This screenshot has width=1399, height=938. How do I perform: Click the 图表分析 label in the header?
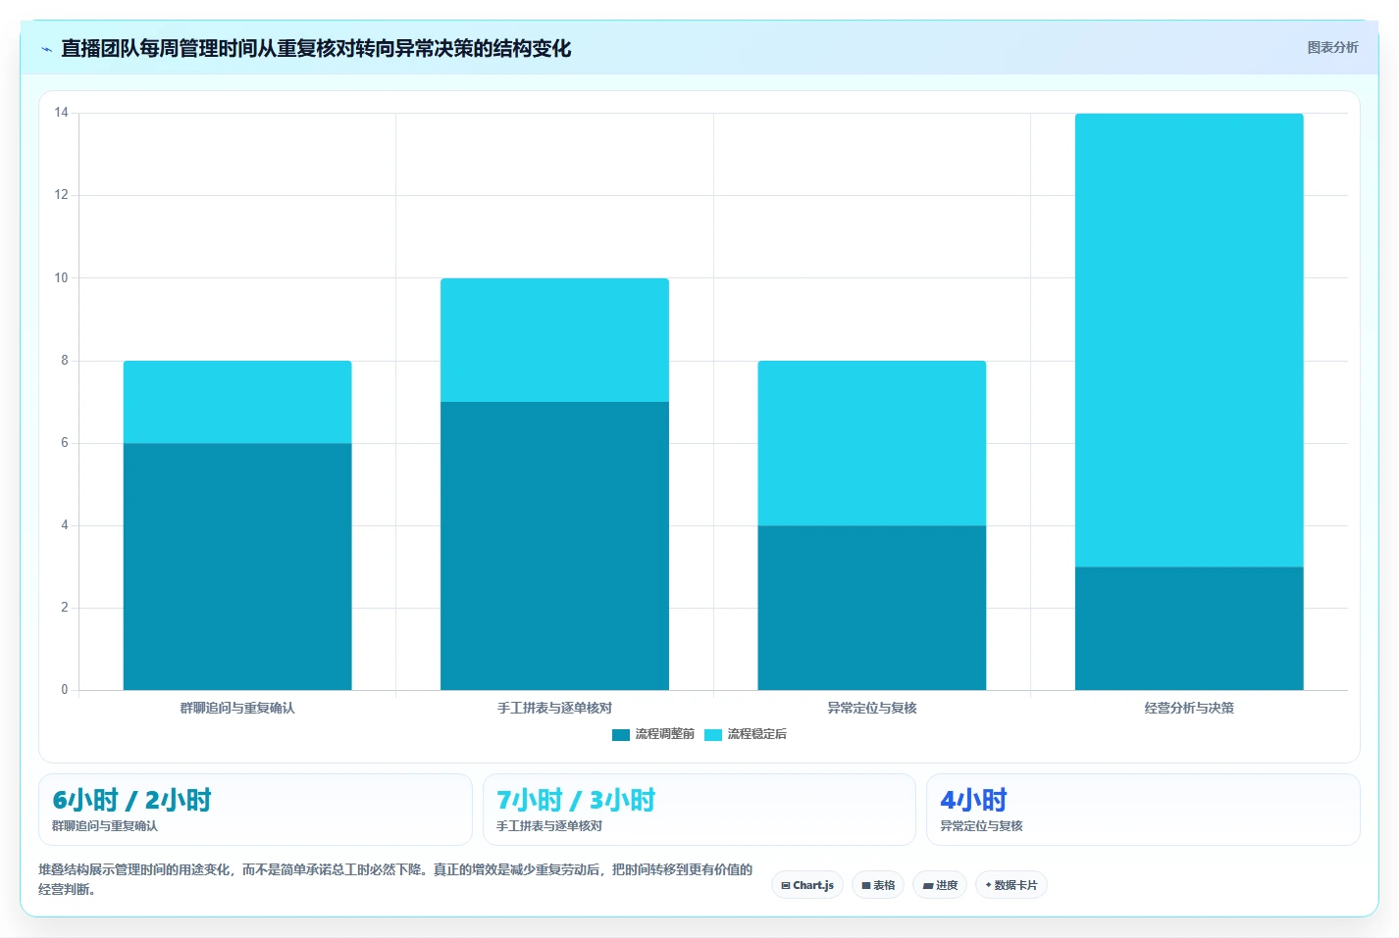click(x=1332, y=47)
